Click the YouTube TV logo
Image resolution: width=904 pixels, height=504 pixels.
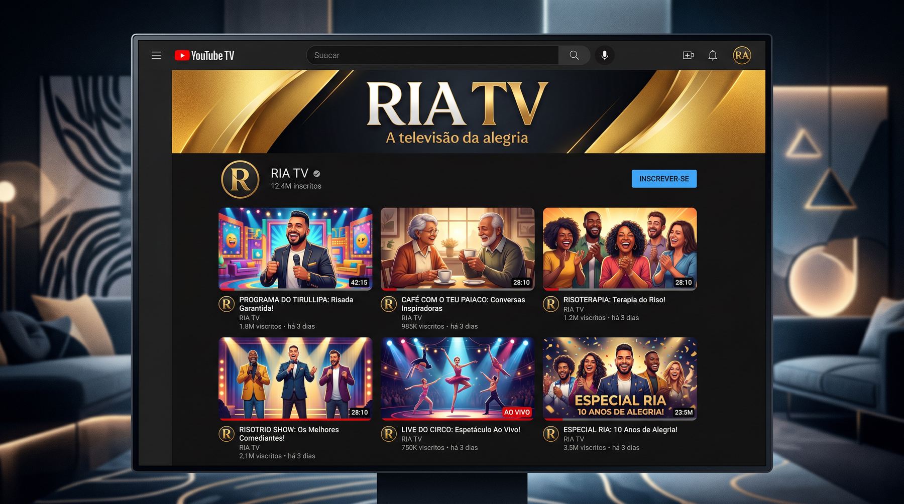[x=204, y=55]
